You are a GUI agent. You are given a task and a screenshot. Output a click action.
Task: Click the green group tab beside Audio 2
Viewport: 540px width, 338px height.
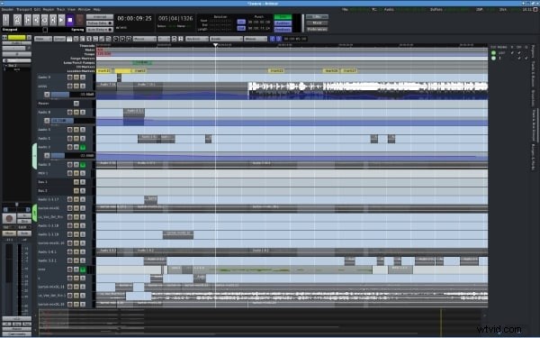coord(34,156)
